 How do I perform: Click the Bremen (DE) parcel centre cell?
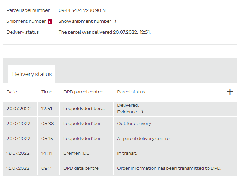coord(77,153)
